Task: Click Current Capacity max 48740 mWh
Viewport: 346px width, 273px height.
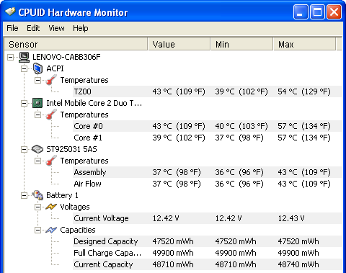Action: 298,264
